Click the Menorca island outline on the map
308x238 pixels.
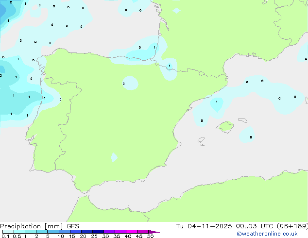243,120
